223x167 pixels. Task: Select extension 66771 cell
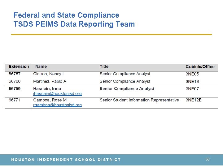click(15, 100)
